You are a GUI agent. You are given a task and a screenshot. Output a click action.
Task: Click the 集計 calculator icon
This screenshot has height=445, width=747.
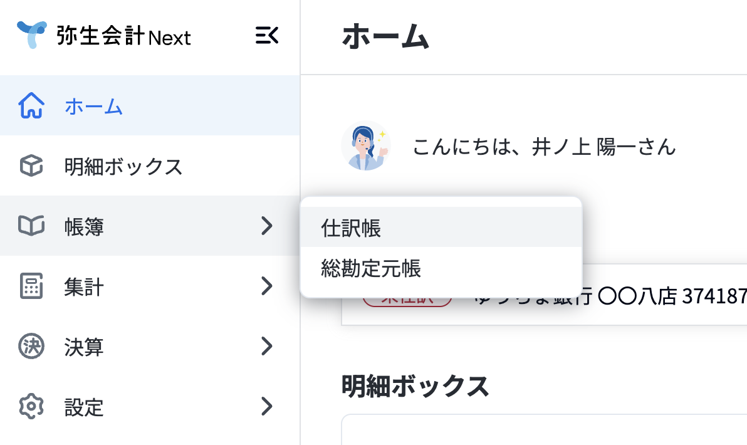pyautogui.click(x=31, y=286)
